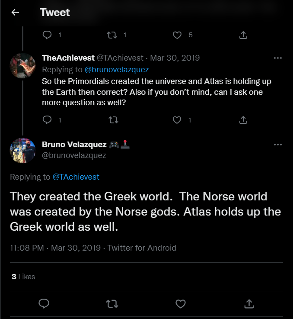Screen dimensions: 293x319
Task: Retweet Bruno Velazquez's main tweet
Action: [112, 303]
